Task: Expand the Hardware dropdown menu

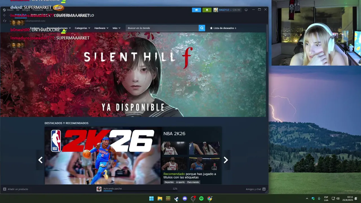Action: point(101,28)
